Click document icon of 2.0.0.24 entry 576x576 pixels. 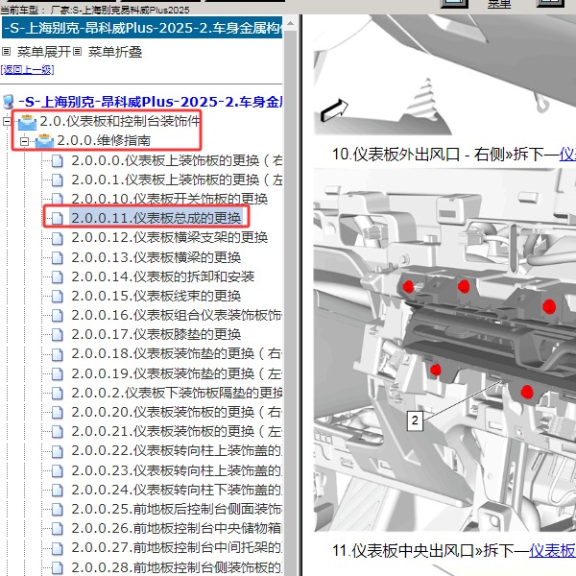58,490
